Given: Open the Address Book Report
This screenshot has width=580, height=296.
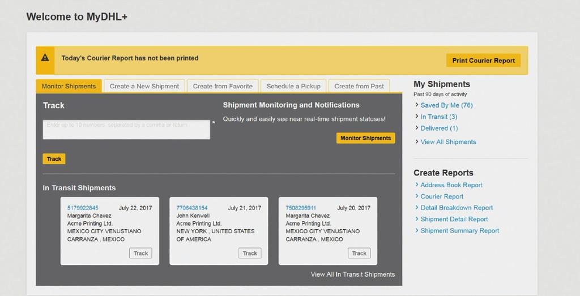Looking at the screenshot, I should [x=451, y=185].
